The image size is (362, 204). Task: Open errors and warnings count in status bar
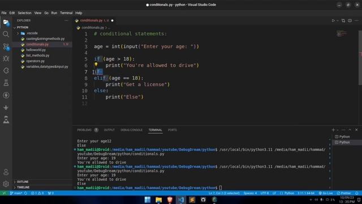pyautogui.click(x=37, y=193)
